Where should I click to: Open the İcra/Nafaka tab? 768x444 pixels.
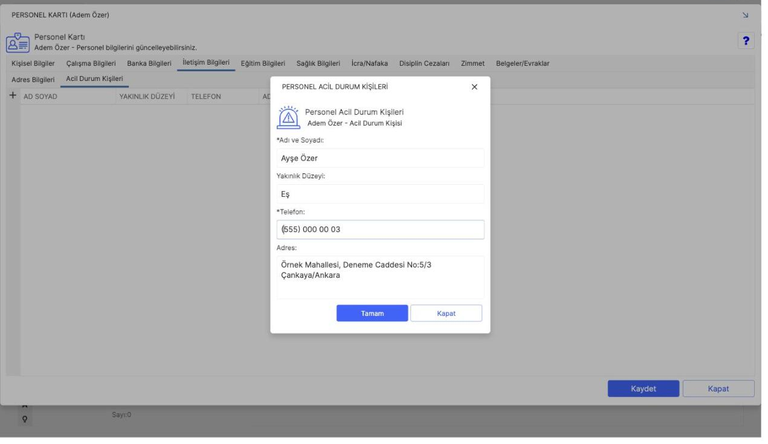(x=369, y=63)
